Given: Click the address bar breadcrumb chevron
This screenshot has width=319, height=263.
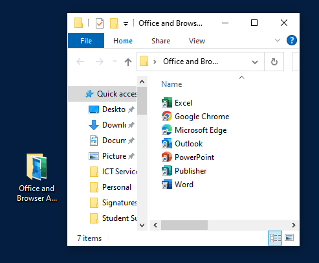Looking at the screenshot, I should [x=155, y=62].
